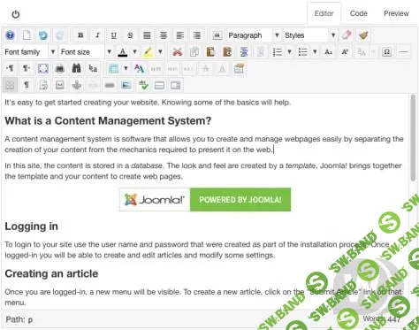Toggle strikethrough formatting
The image size is (419, 330).
(130, 35)
